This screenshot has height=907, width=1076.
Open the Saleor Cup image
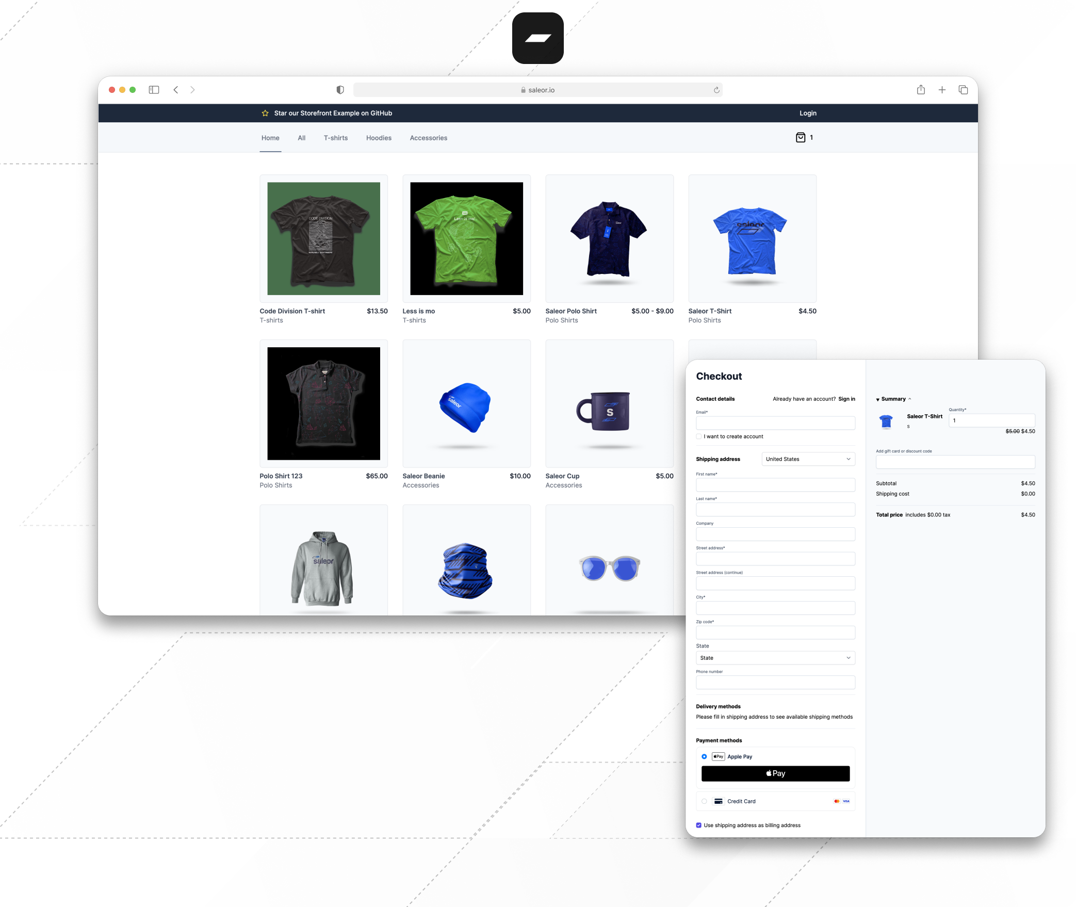coord(609,403)
